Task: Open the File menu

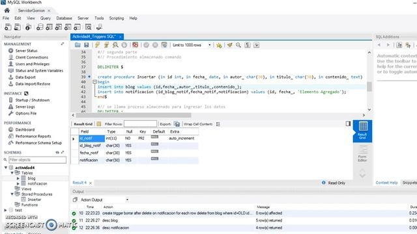Action: pyautogui.click(x=6, y=18)
